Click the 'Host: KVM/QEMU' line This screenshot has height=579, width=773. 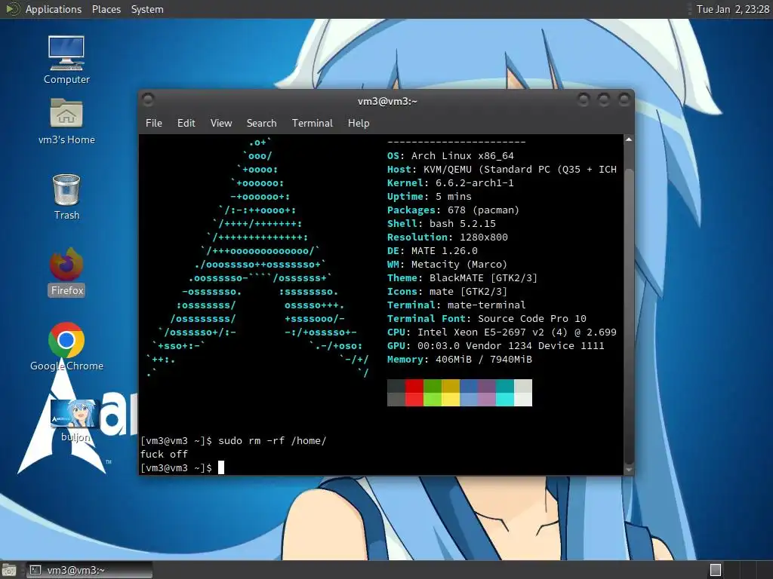(x=501, y=170)
